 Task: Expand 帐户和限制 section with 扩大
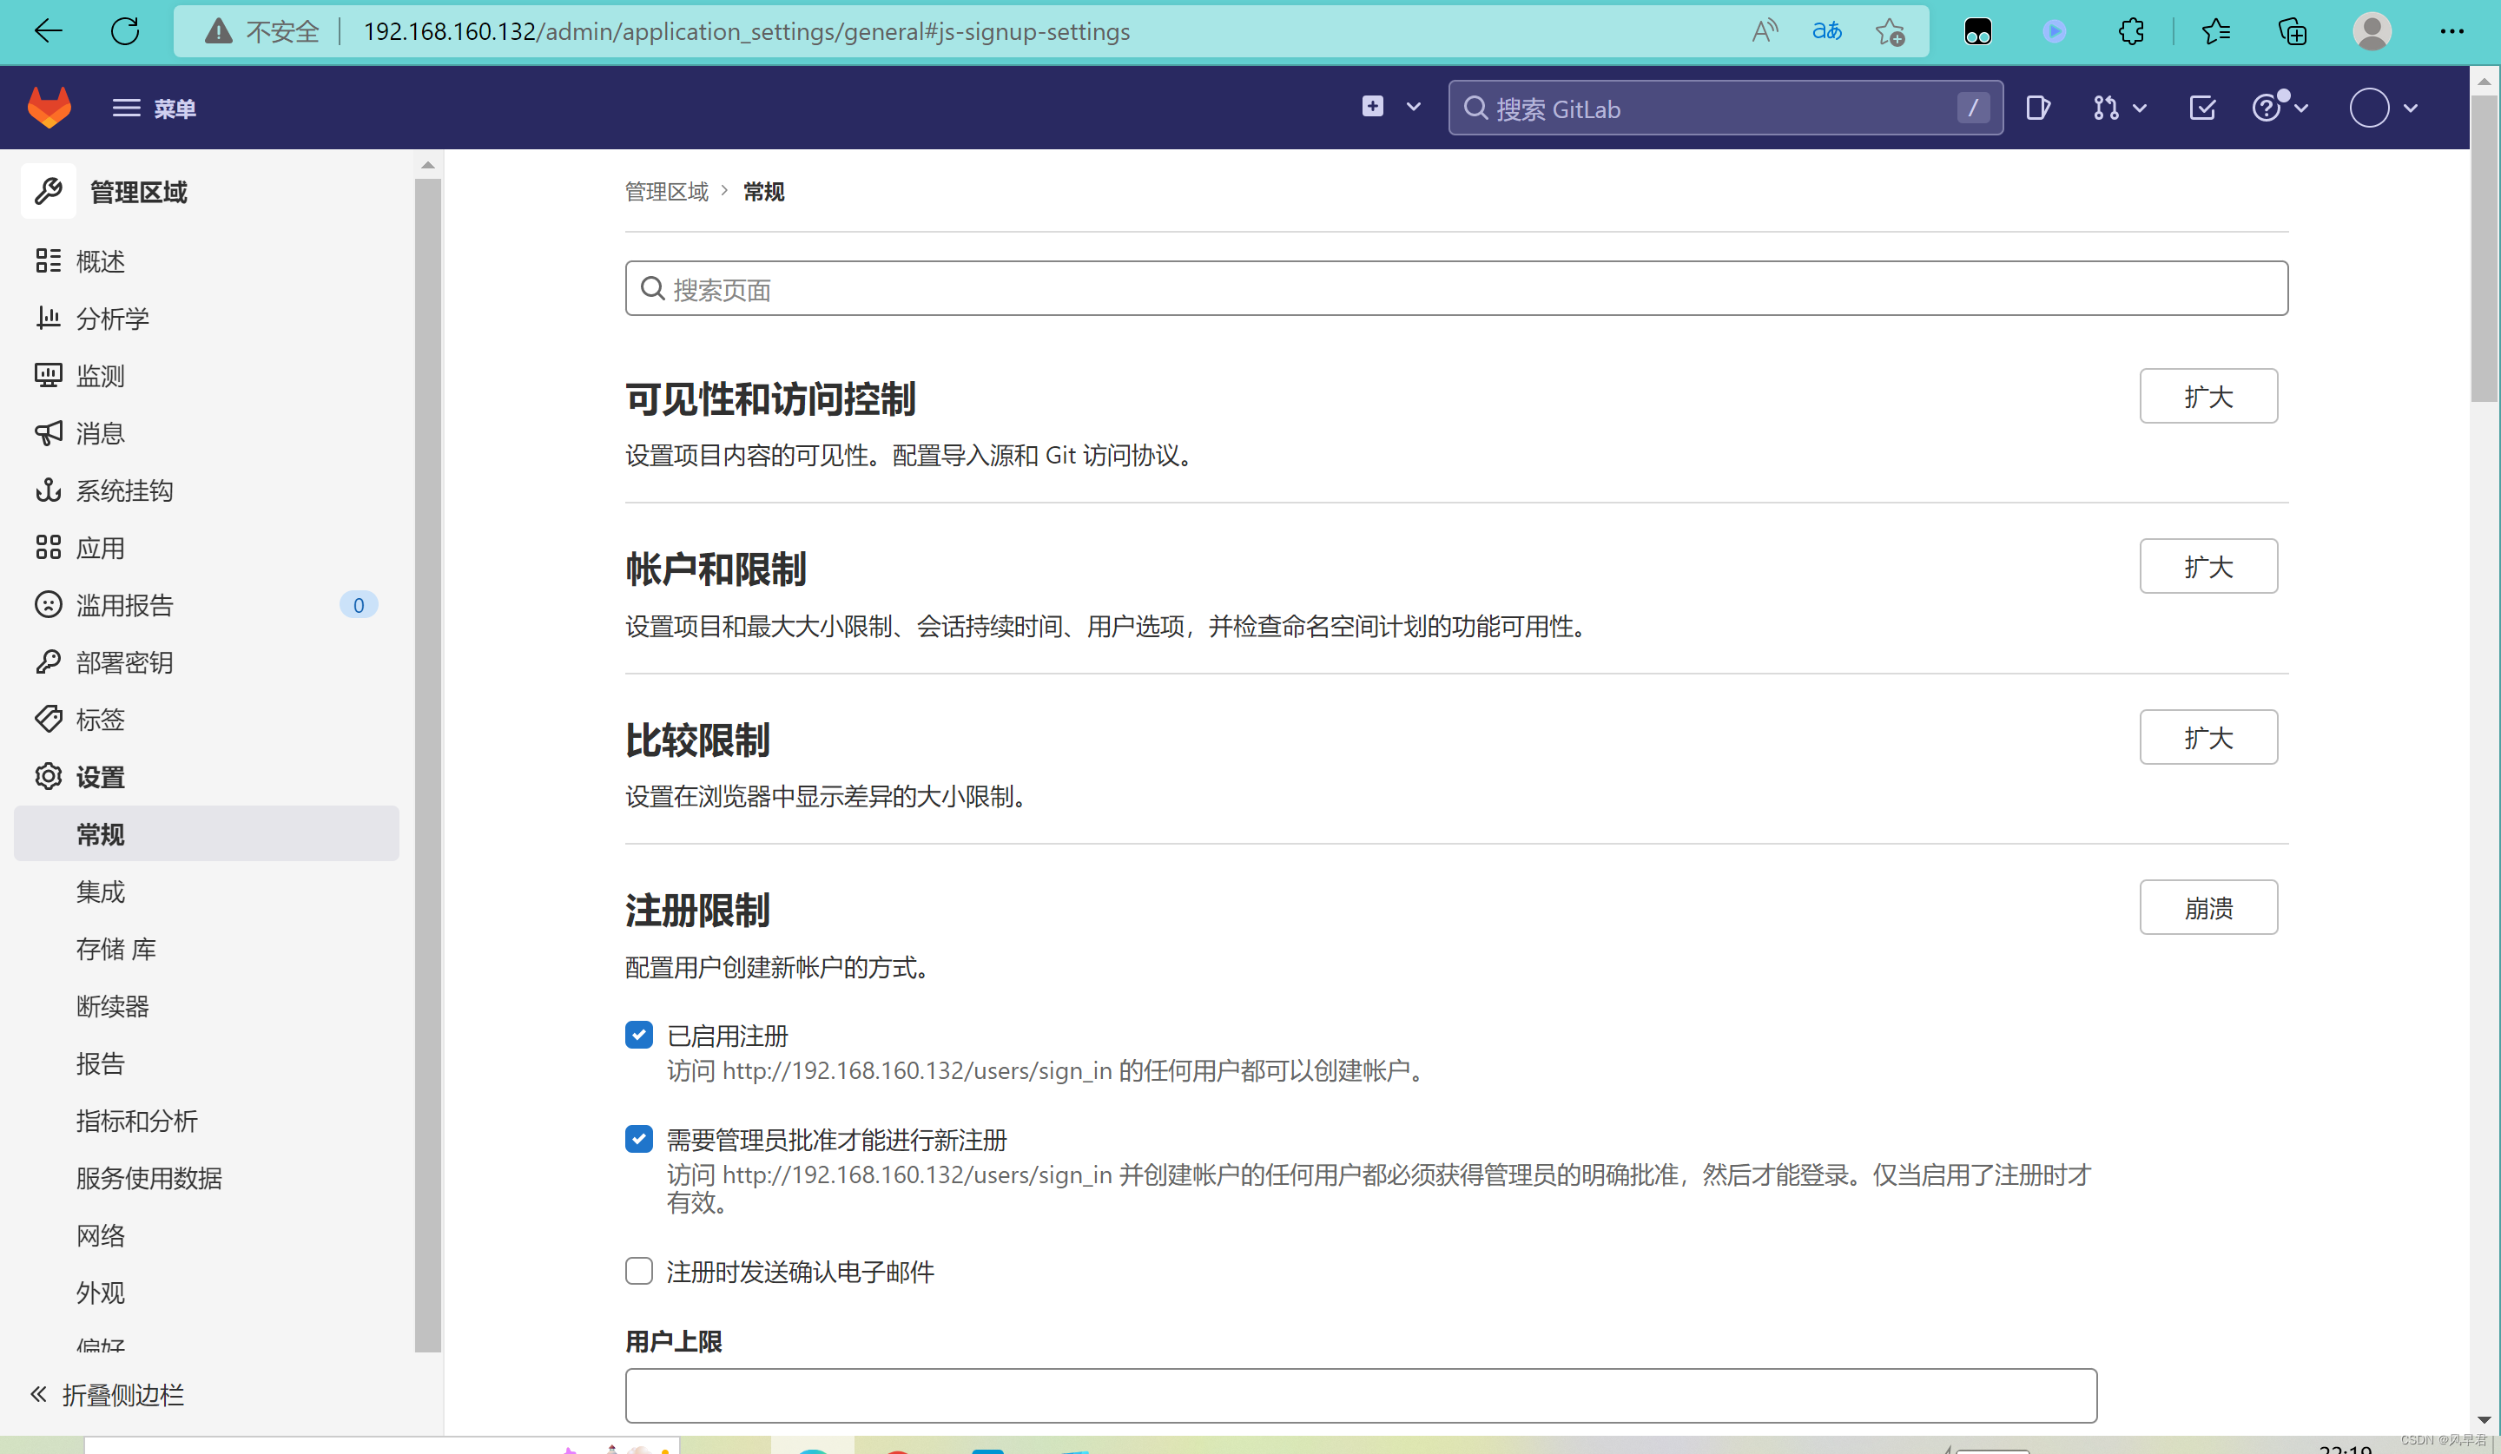click(x=2207, y=566)
